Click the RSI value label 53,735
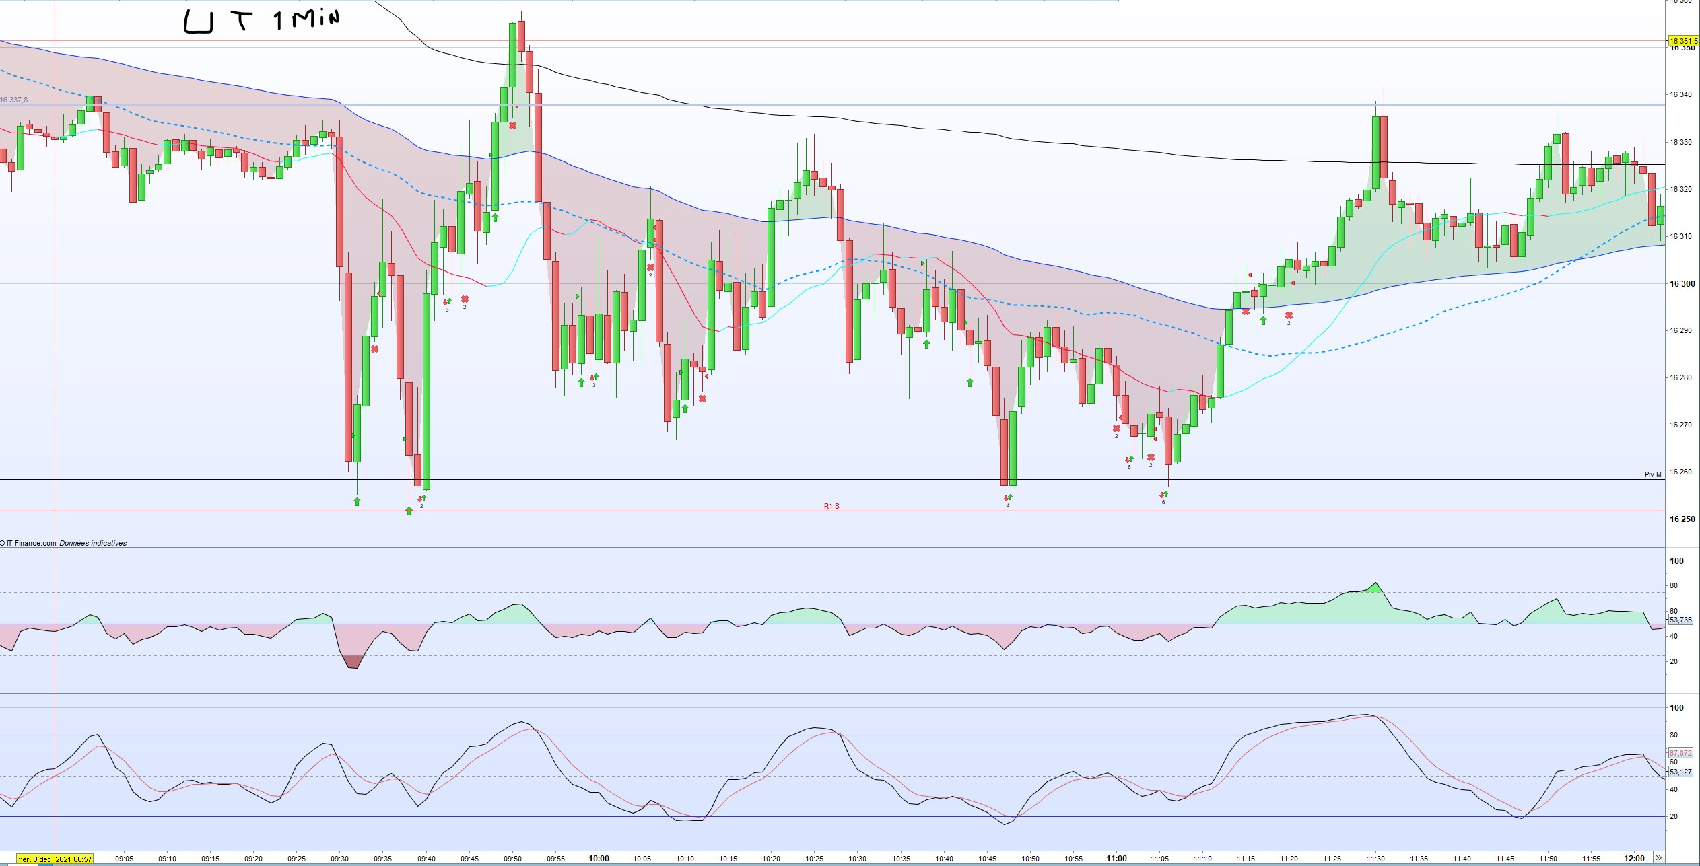1700x866 pixels. [1680, 620]
